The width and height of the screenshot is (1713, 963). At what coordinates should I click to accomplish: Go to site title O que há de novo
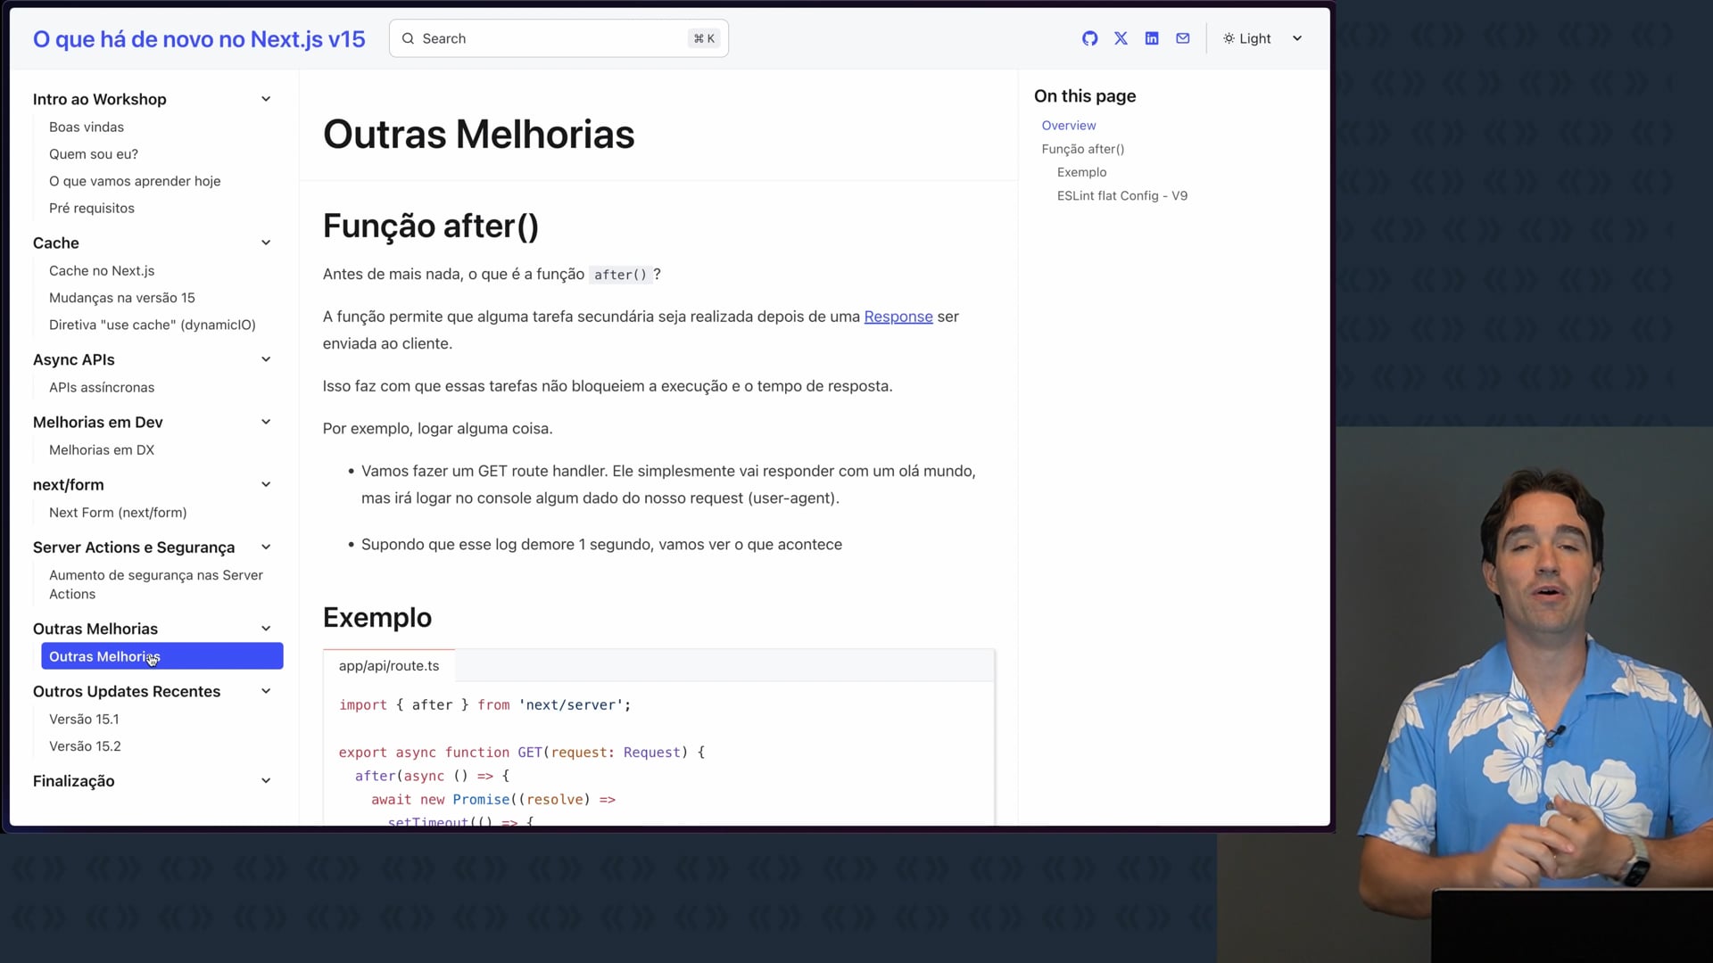199,39
